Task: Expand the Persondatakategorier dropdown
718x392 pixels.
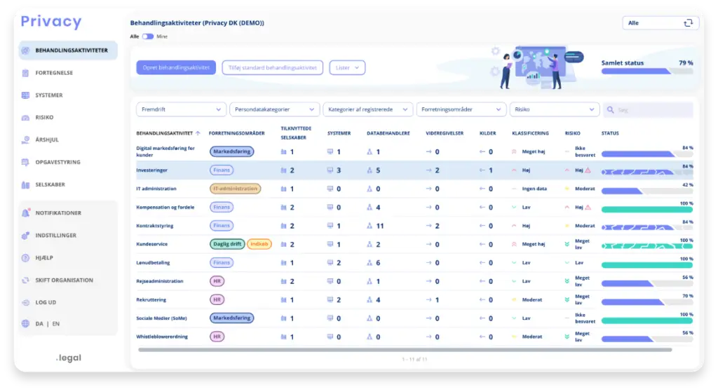Action: pos(273,110)
